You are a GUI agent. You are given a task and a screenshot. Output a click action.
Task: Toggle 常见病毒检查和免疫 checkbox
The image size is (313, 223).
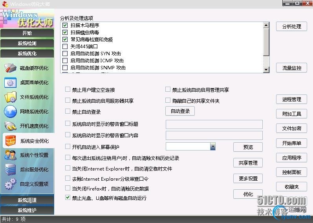tap(65, 39)
